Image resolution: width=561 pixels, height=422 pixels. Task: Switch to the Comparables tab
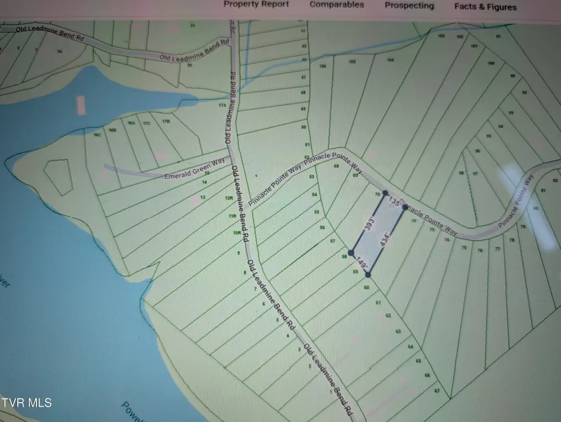click(337, 5)
